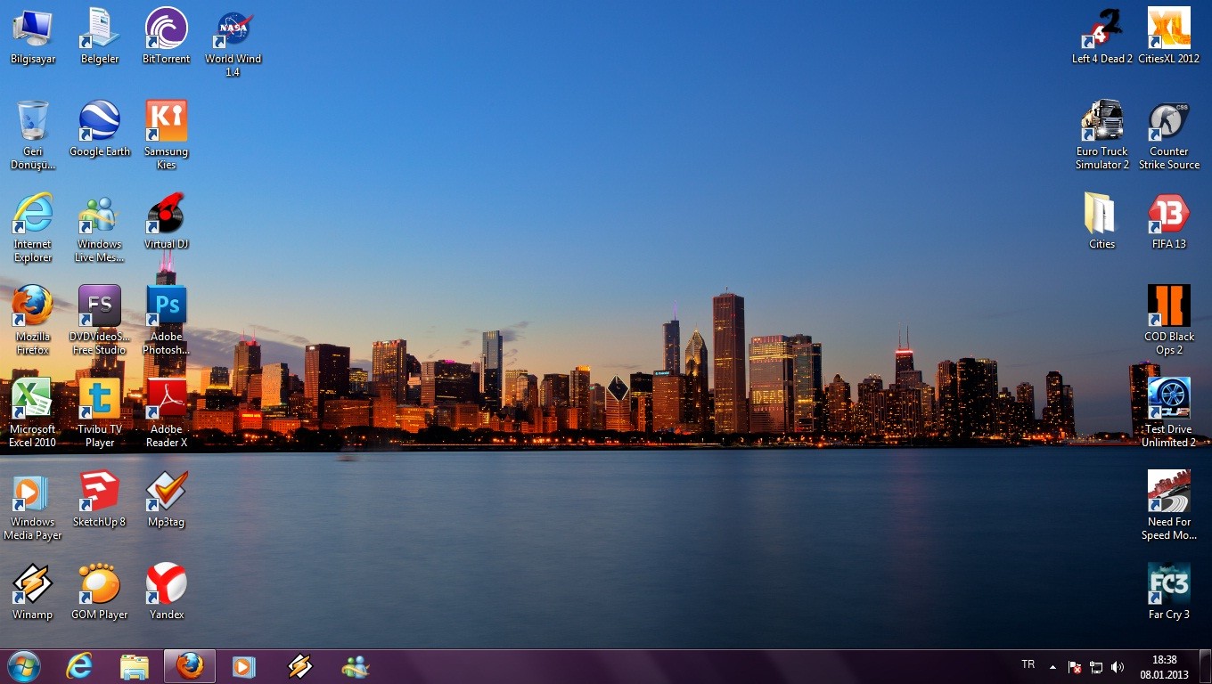The height and width of the screenshot is (684, 1212).
Task: Open Windows Live Messenger from taskbar
Action: [x=356, y=666]
